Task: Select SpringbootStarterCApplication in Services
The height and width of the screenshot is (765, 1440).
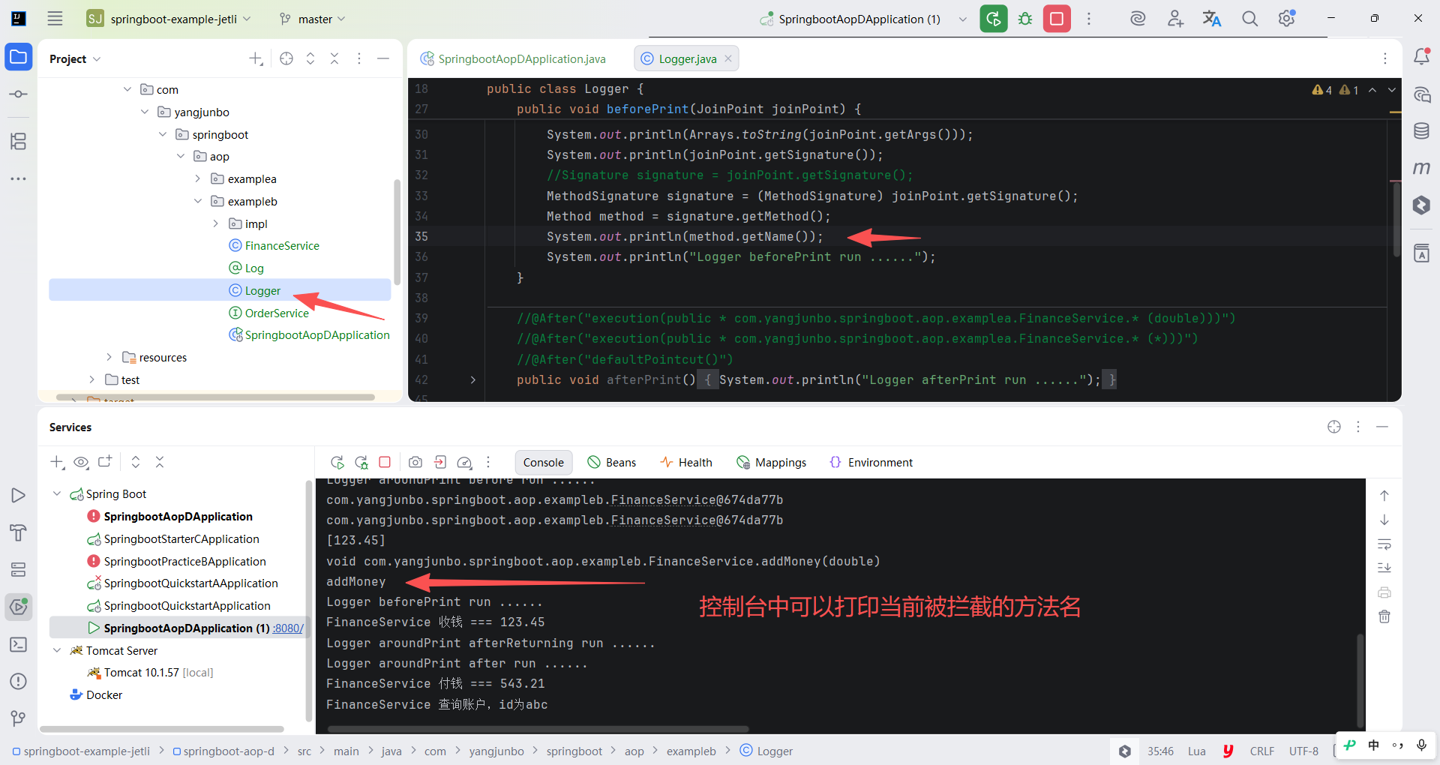Action: 181,538
